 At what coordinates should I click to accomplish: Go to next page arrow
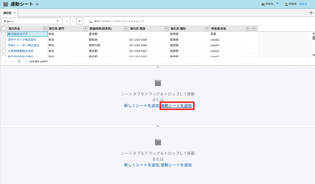pos(12,62)
